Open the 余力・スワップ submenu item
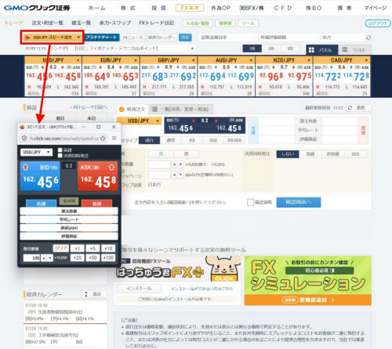Screen dimensions: 392x349 [x=115, y=23]
